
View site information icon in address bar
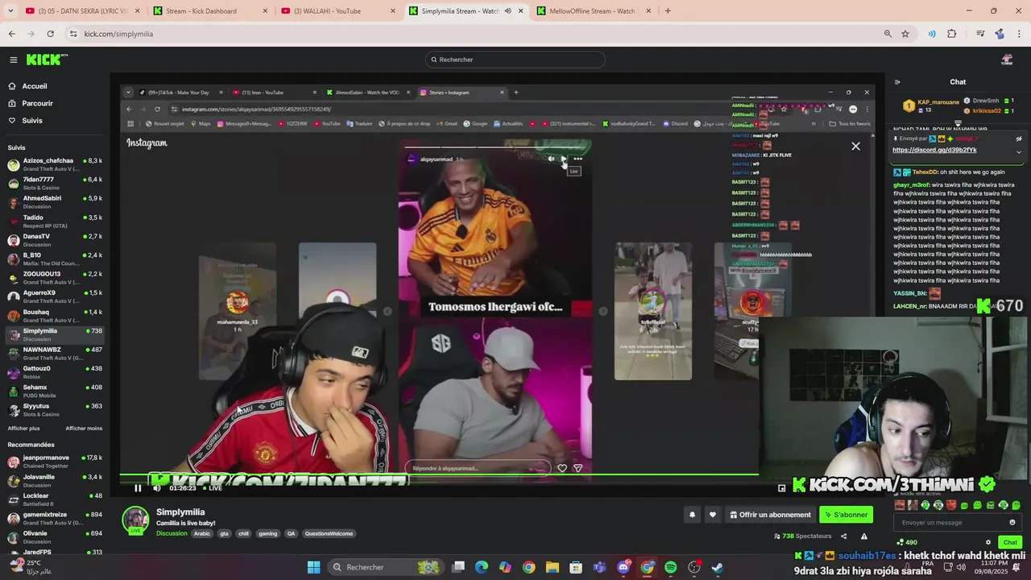[74, 34]
